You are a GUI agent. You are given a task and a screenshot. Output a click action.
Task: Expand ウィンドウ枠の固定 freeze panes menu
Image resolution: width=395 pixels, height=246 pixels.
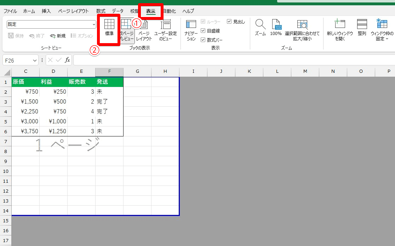coord(382,31)
